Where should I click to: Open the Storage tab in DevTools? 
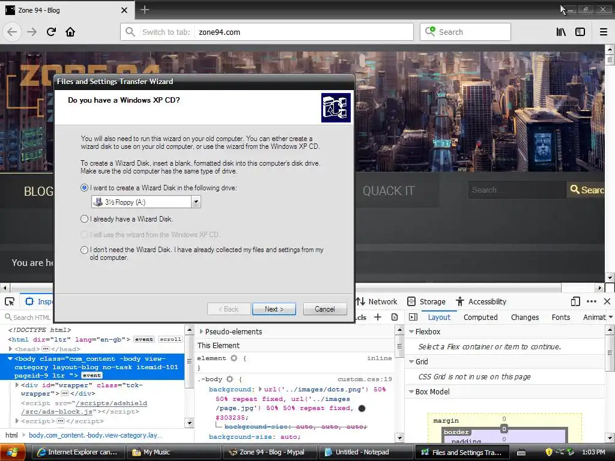pos(426,301)
